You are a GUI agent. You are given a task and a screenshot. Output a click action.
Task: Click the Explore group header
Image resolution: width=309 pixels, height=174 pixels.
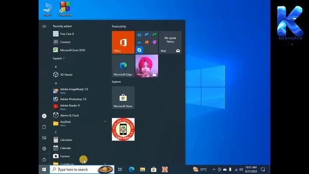(x=116, y=82)
